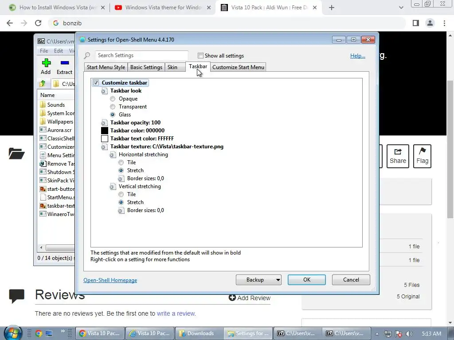Toggle Customize taskbar checkbox
The image size is (454, 340).
96,83
